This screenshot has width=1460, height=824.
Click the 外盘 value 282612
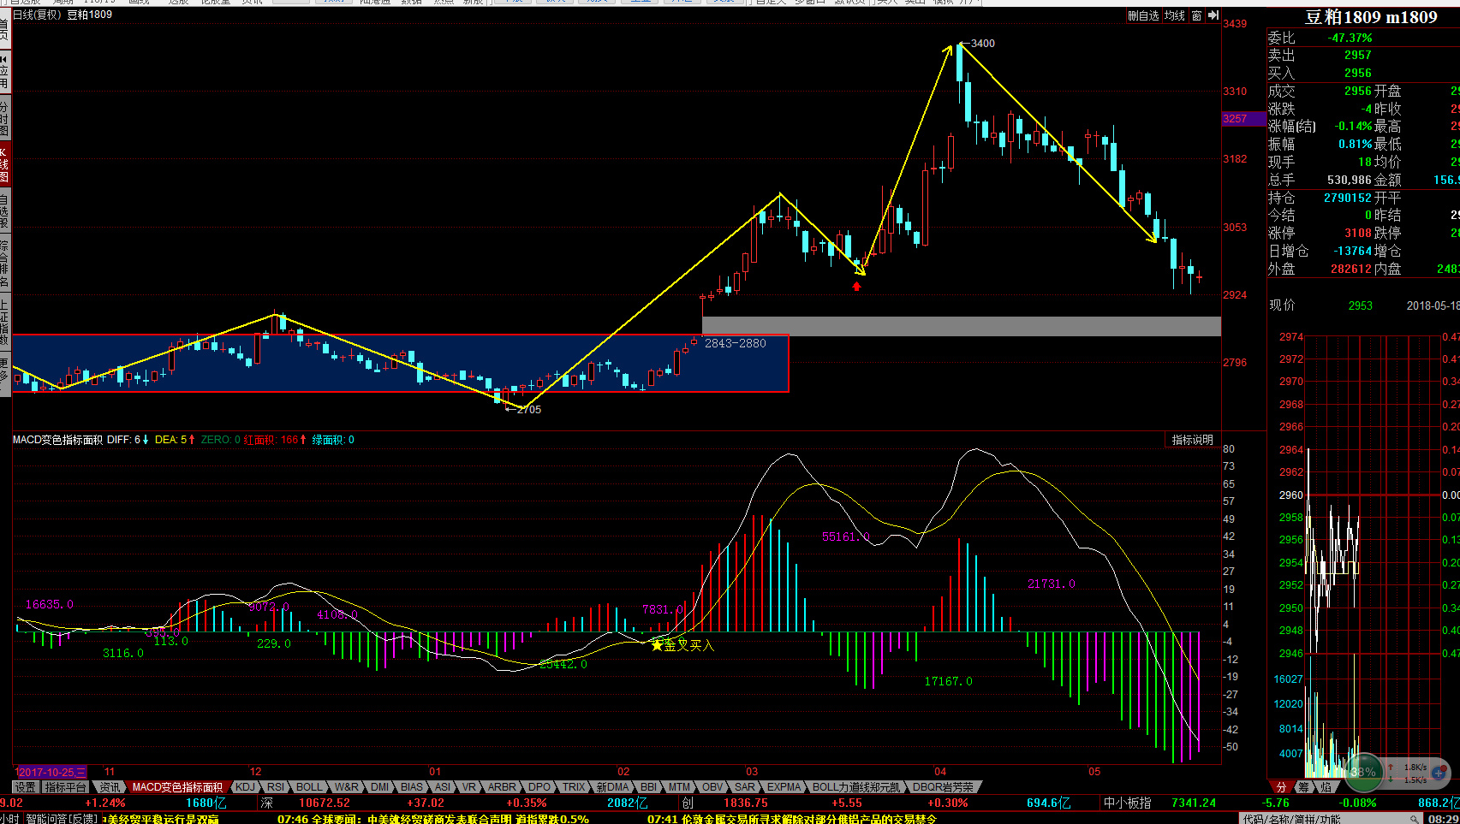[x=1350, y=269]
